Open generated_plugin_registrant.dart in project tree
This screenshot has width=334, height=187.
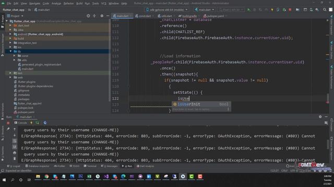[x=40, y=64]
